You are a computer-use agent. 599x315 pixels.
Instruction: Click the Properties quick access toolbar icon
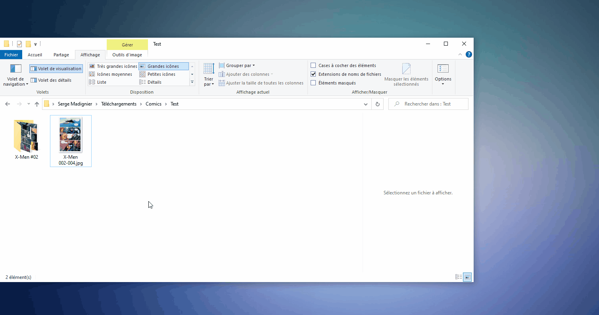(19, 44)
